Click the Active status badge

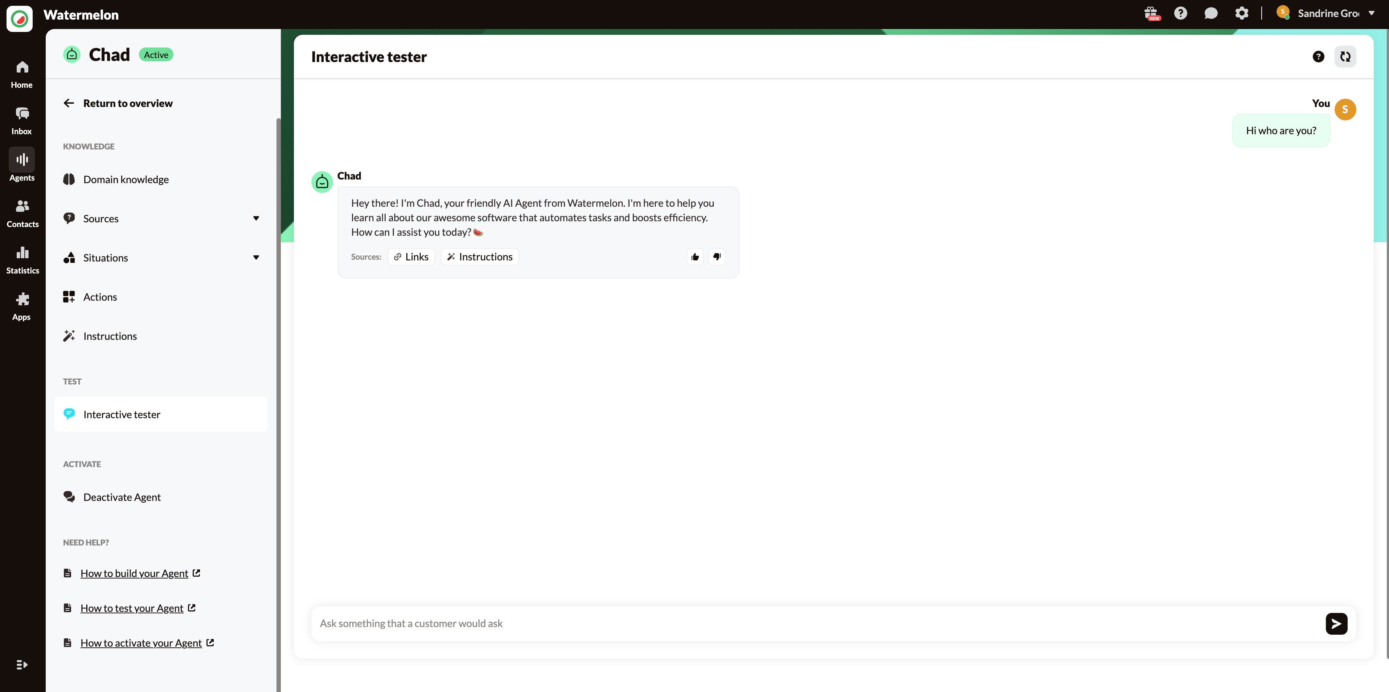click(156, 55)
